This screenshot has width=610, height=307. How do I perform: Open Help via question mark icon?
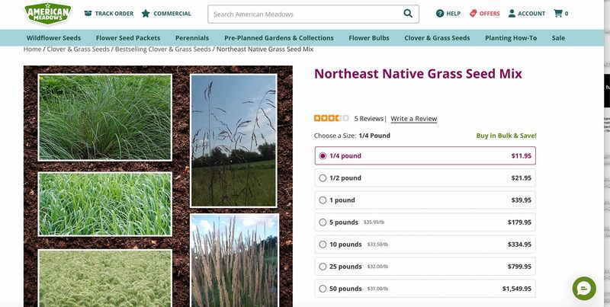click(440, 14)
